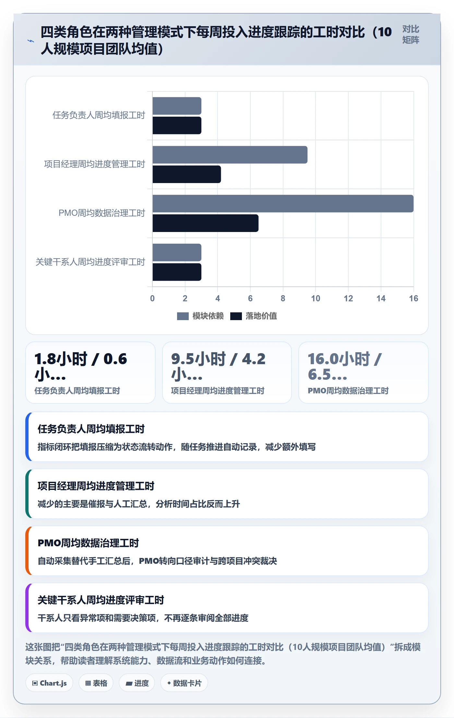Screen dimensions: 454x718
Task: Click the 模块依赖 bar for 关键干系人周均进度评审工时
Action: pos(177,252)
